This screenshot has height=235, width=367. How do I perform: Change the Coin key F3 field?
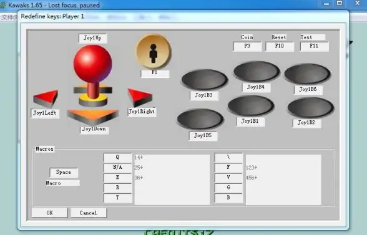pyautogui.click(x=247, y=46)
